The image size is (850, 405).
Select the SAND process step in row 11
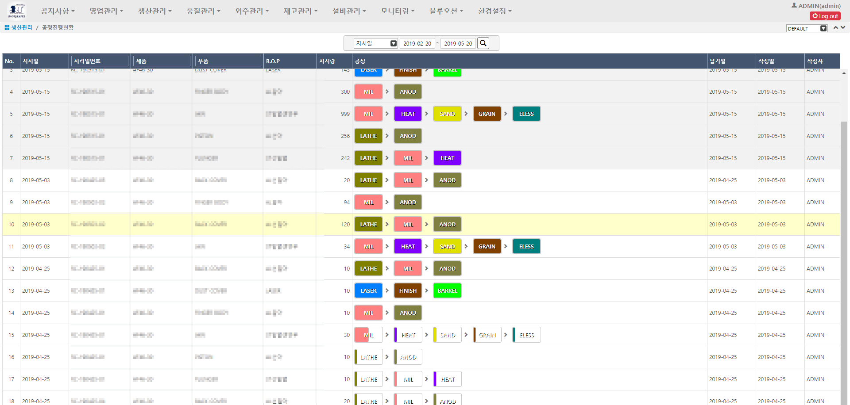point(447,246)
